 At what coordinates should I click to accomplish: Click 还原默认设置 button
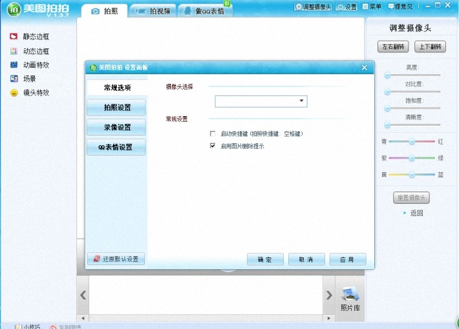click(x=116, y=259)
